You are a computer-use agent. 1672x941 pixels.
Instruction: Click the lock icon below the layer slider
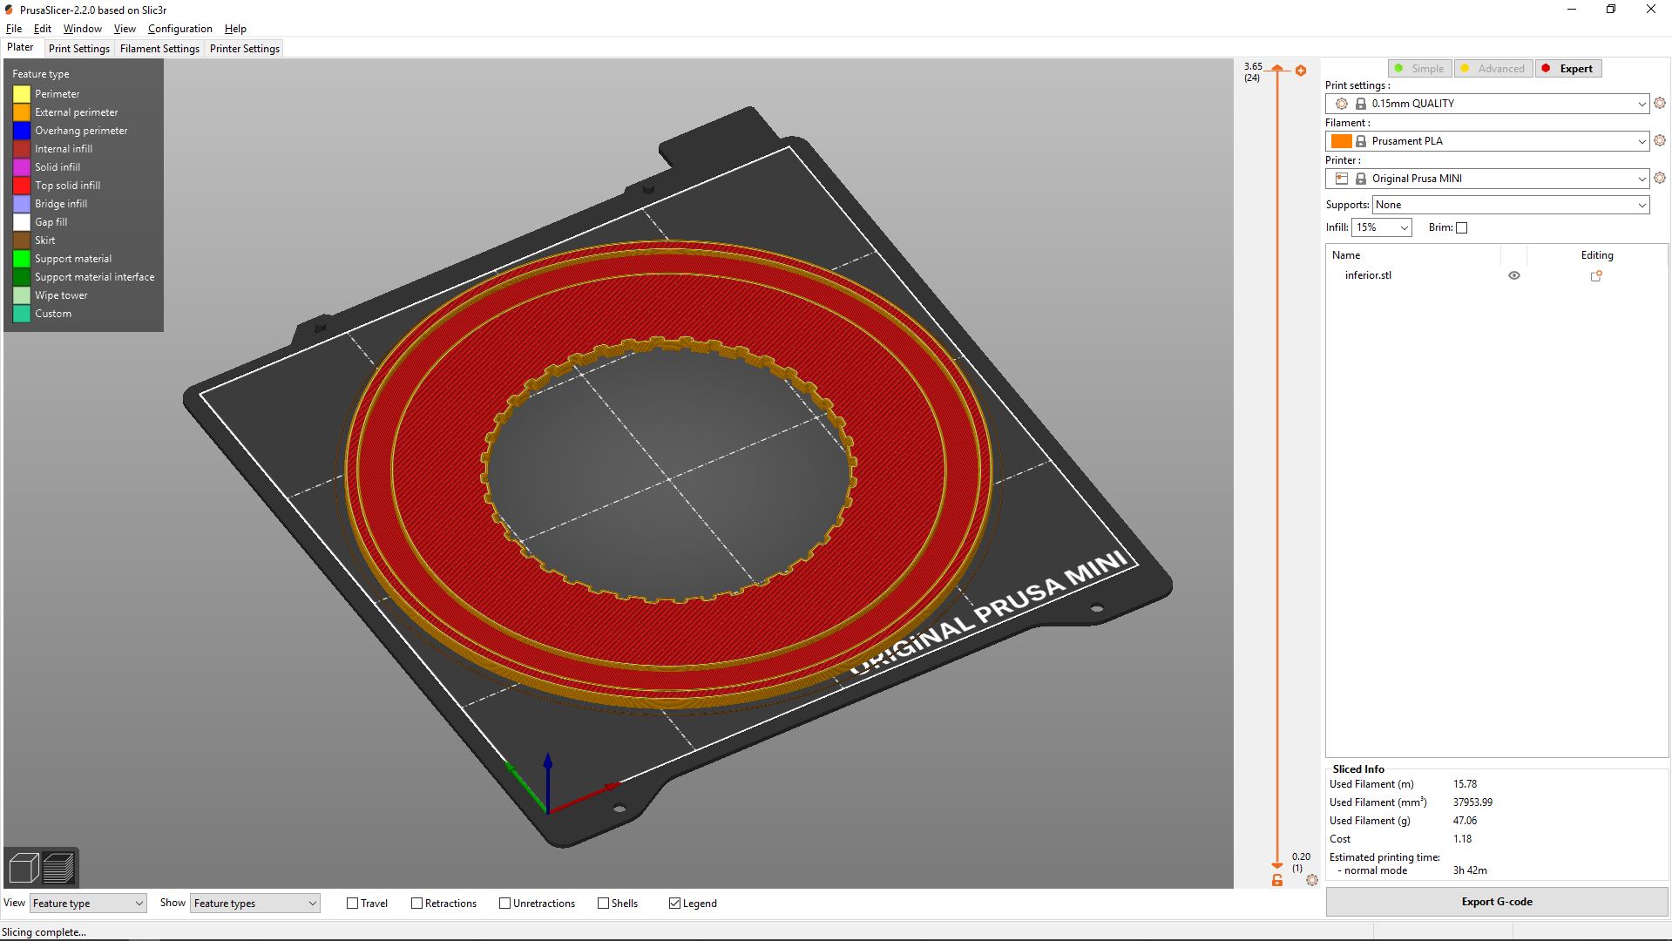pos(1277,881)
